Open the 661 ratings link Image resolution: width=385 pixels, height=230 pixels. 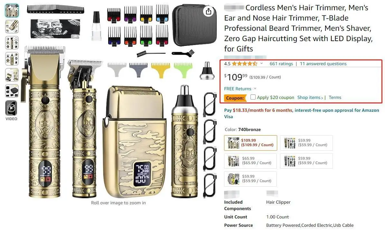coord(281,64)
